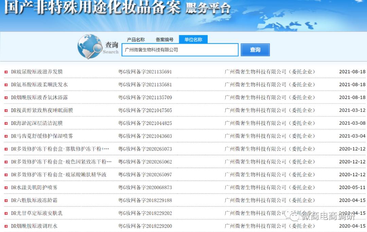Open product DR烟酰胺原液调理水

[34, 226]
